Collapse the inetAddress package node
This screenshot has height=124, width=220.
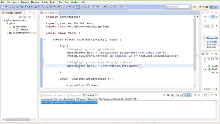pyautogui.click(x=11, y=27)
